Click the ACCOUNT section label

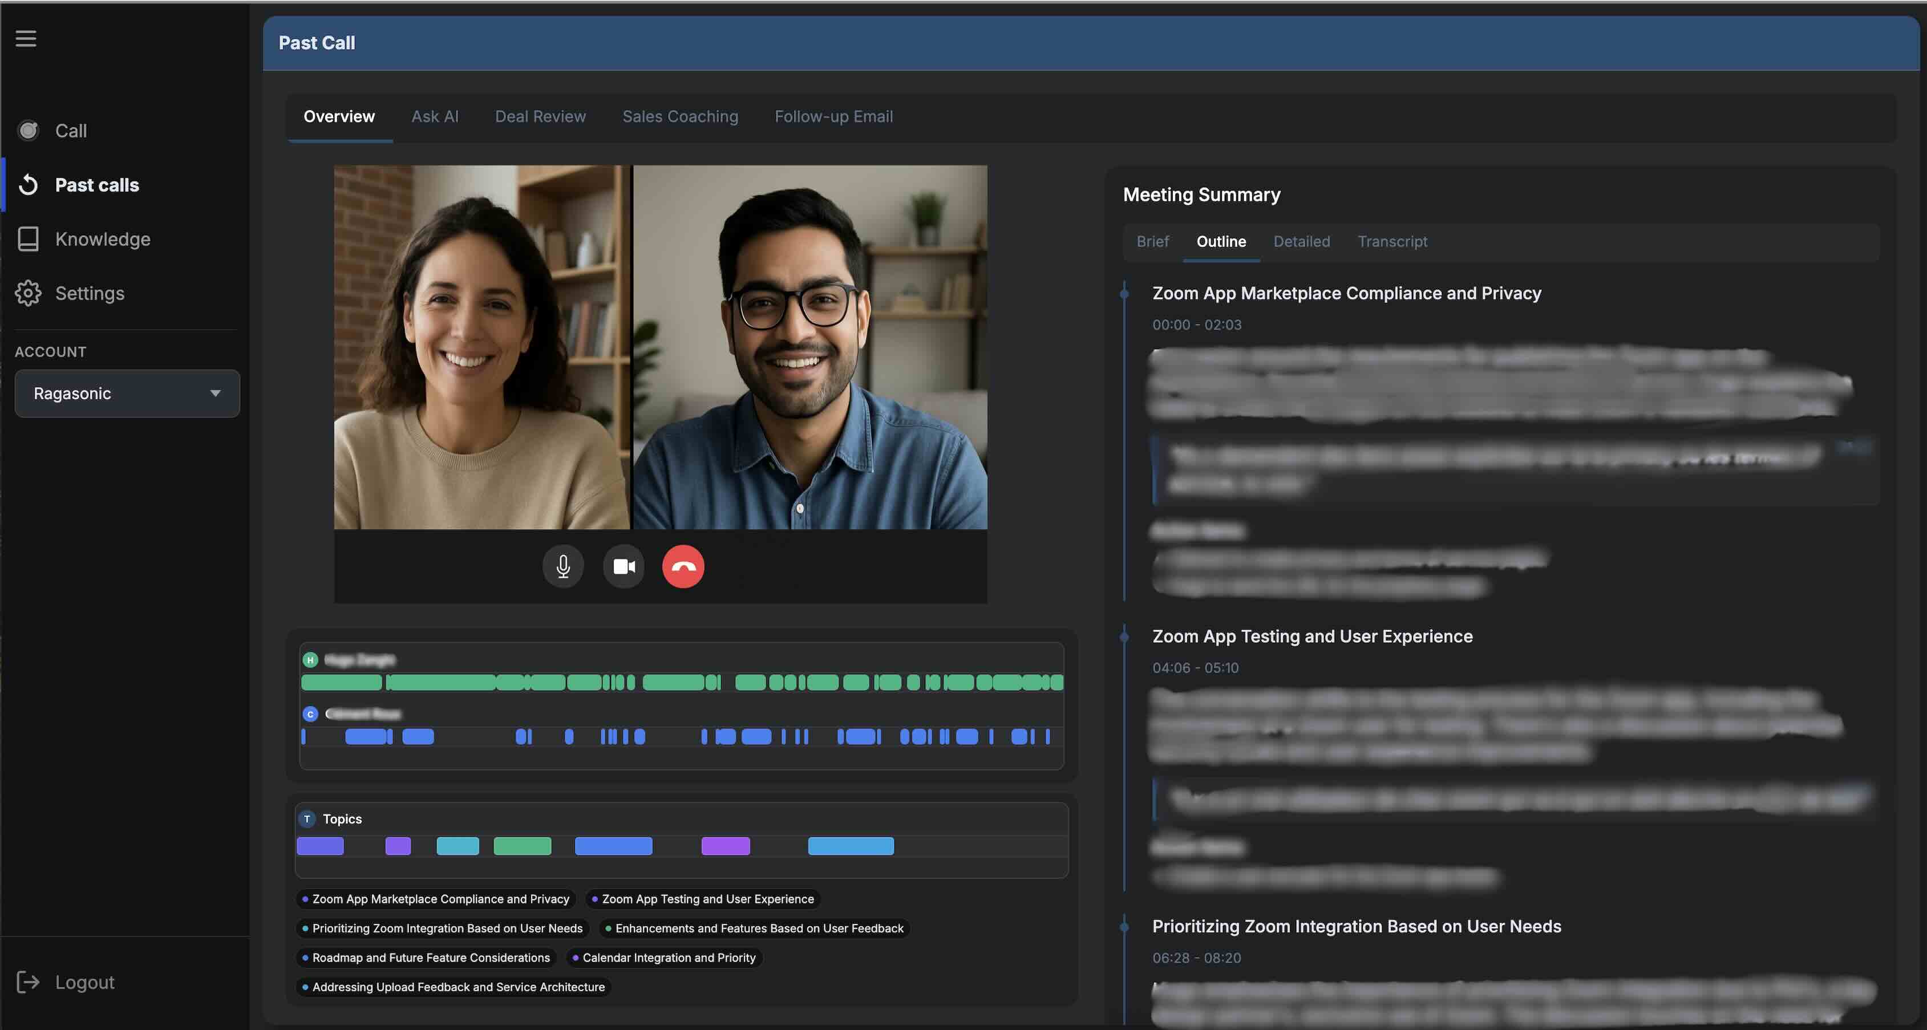tap(51, 351)
